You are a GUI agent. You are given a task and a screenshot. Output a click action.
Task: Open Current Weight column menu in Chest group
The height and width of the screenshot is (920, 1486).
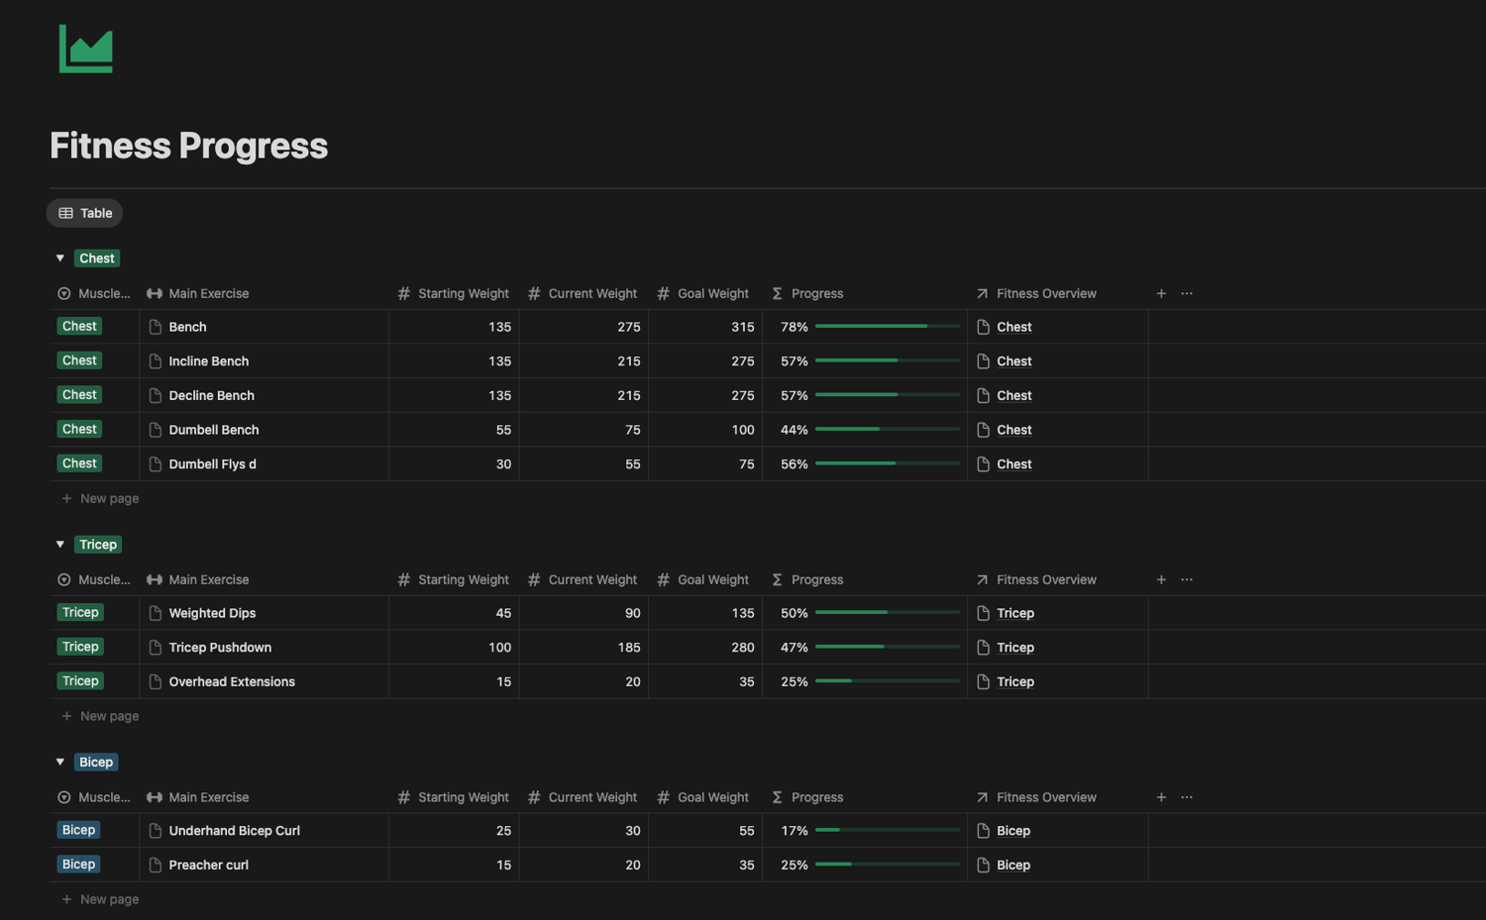584,293
